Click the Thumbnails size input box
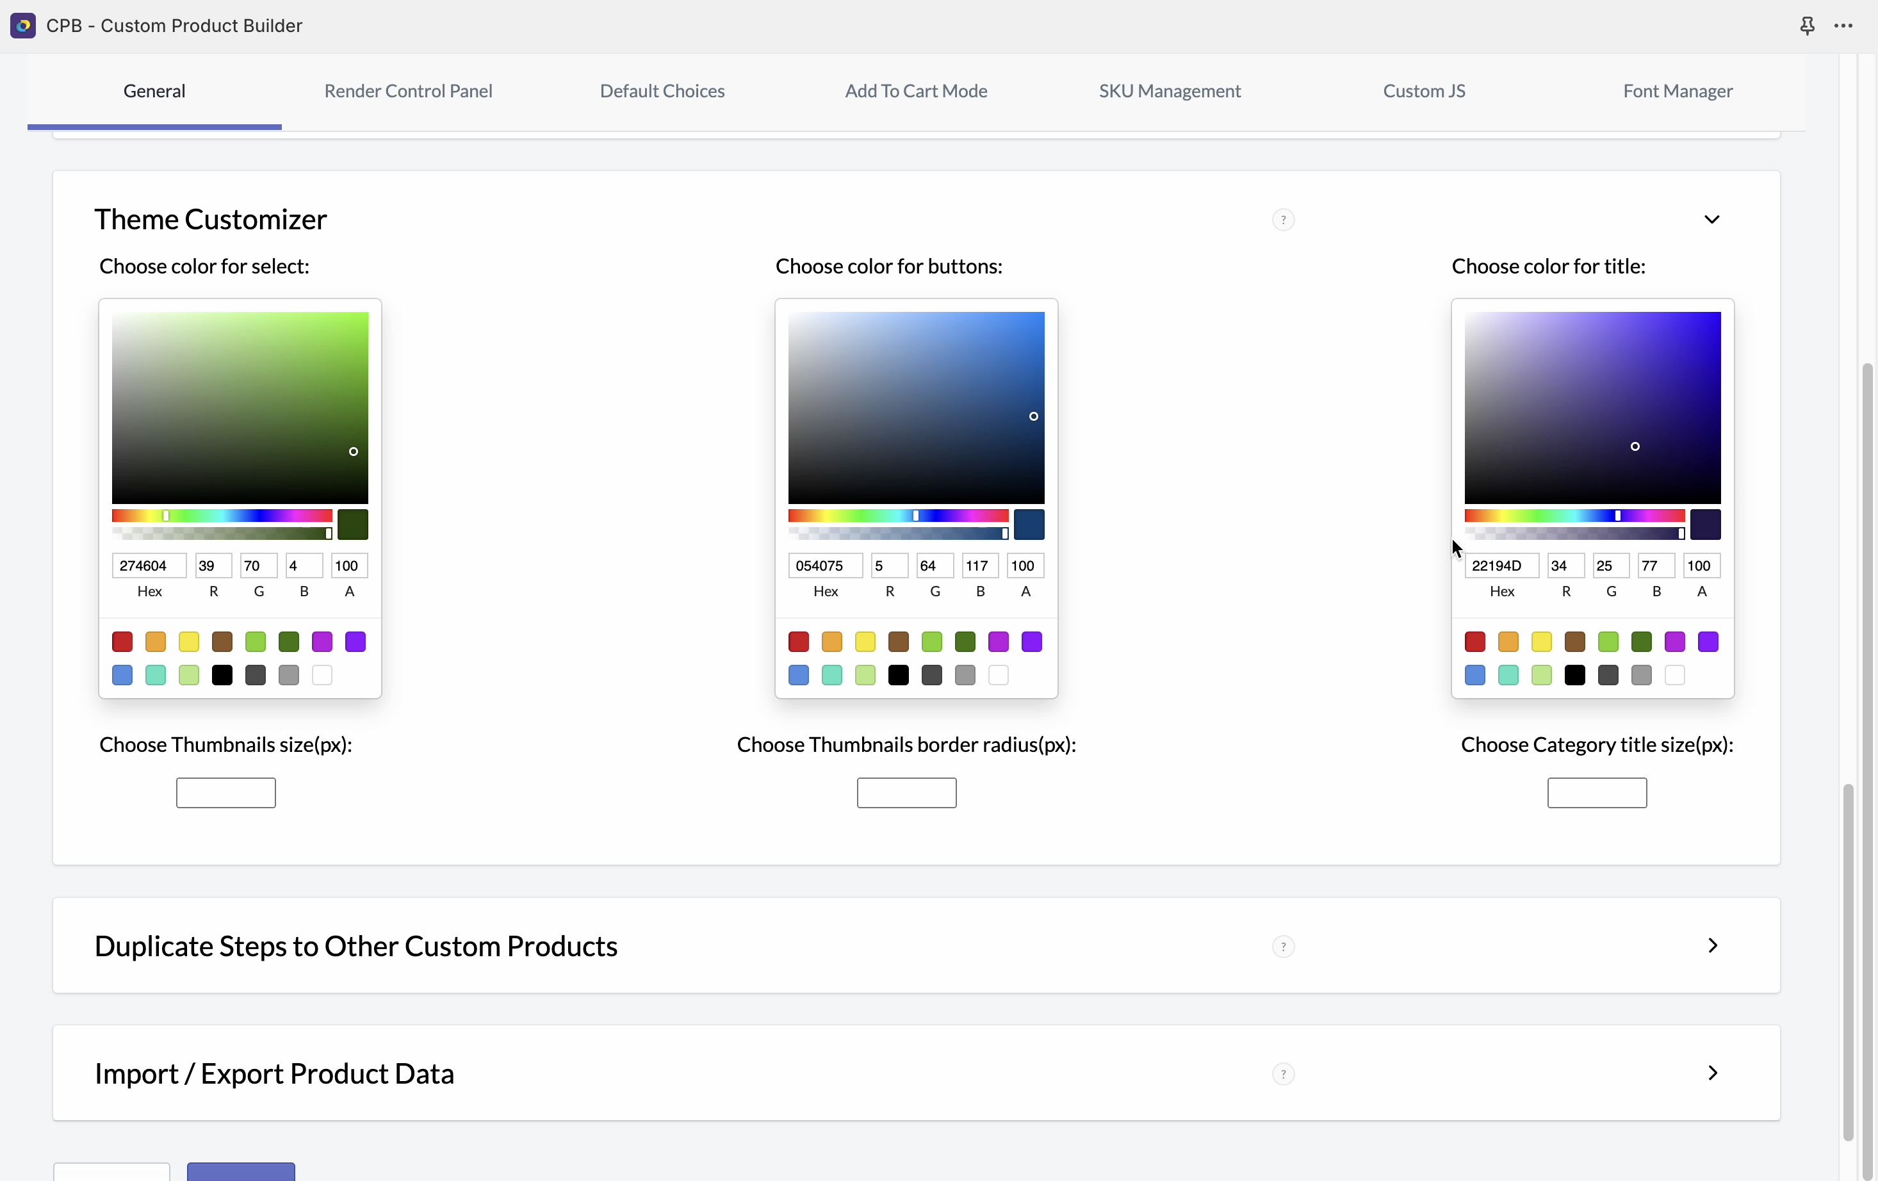The image size is (1878, 1181). pyautogui.click(x=225, y=792)
